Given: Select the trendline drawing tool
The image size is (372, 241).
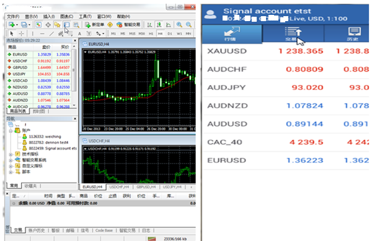Looking at the screenshot, I should click(x=51, y=34).
